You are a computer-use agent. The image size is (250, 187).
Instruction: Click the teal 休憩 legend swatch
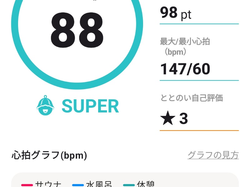point(129,185)
